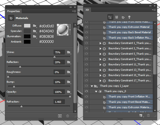
Task: Open the Diffuse texture folder menu
Action: click(35, 26)
